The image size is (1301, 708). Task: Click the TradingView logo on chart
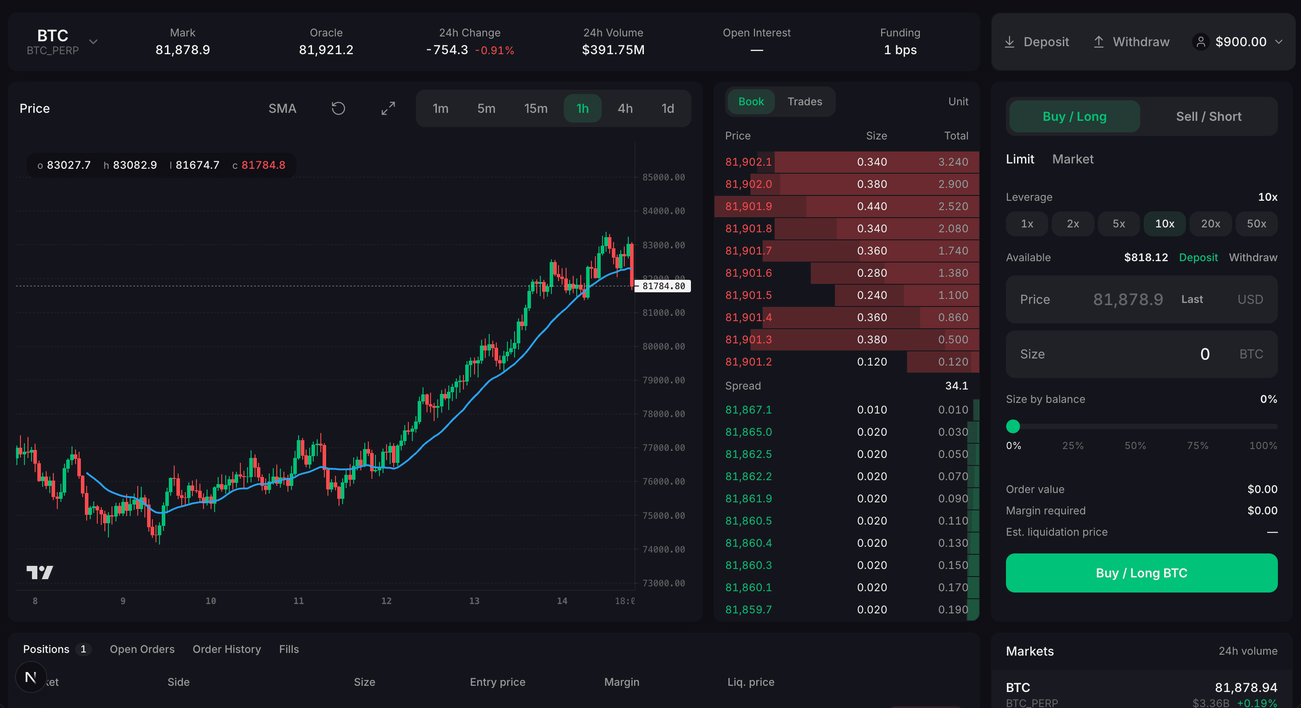[x=40, y=572]
